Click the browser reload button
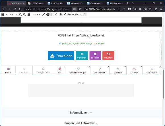This screenshot has width=165, height=126. (20, 9)
